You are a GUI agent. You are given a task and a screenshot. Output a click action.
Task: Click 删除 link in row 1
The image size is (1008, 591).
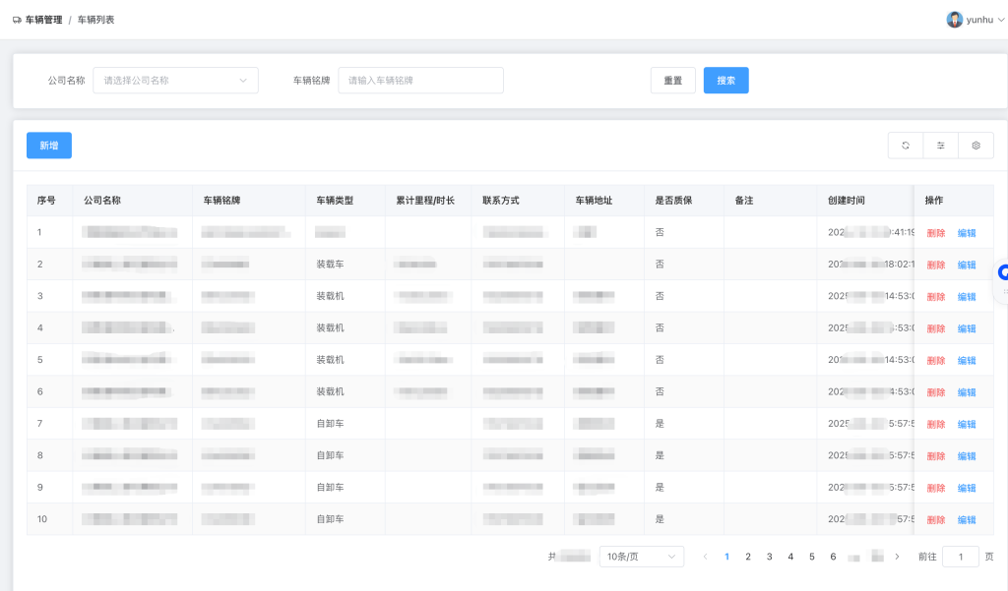point(935,233)
